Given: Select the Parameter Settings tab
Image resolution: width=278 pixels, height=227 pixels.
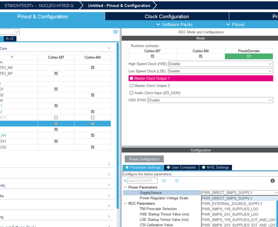Looking at the screenshot, I should [143, 168].
